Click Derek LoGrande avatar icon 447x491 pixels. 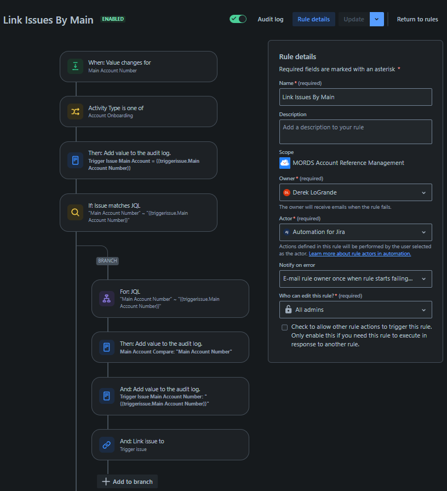(x=286, y=192)
